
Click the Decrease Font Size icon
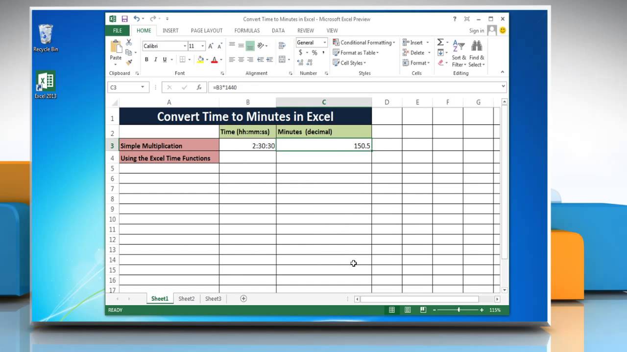(220, 46)
